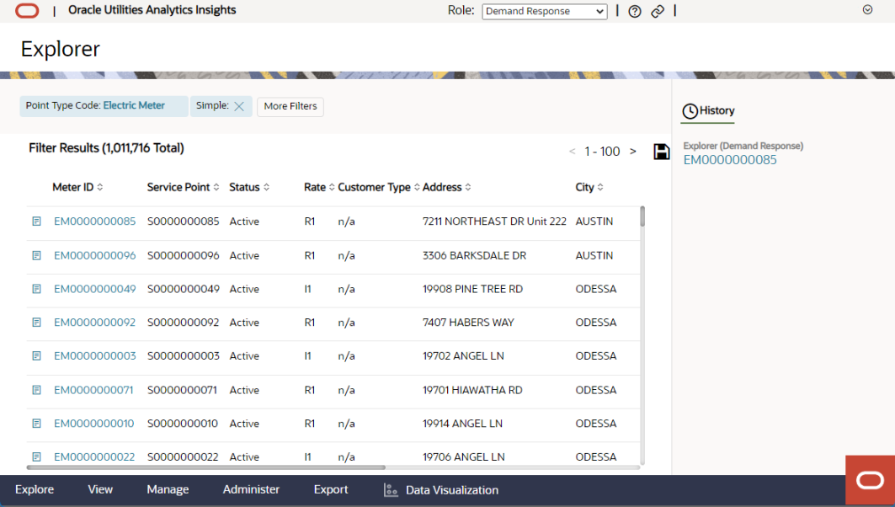The image size is (895, 507).
Task: Open the Explore menu
Action: point(35,490)
